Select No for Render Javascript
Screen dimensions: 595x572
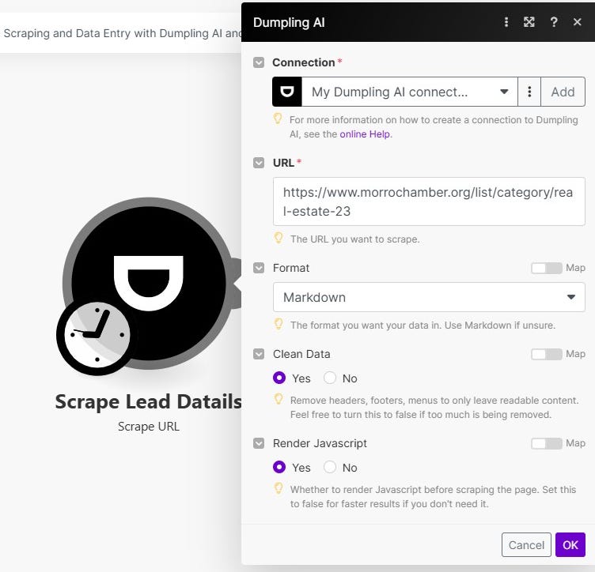(330, 467)
